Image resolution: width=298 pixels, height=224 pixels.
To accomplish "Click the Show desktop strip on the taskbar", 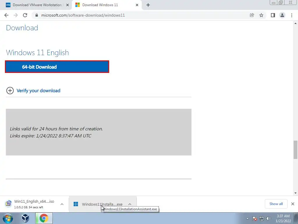I will click(296, 218).
